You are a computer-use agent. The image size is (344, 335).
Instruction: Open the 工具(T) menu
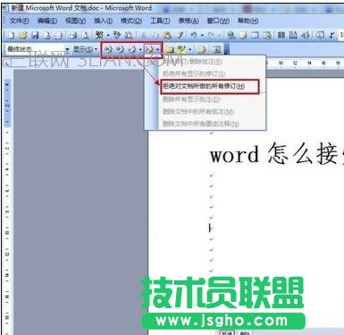[160, 21]
